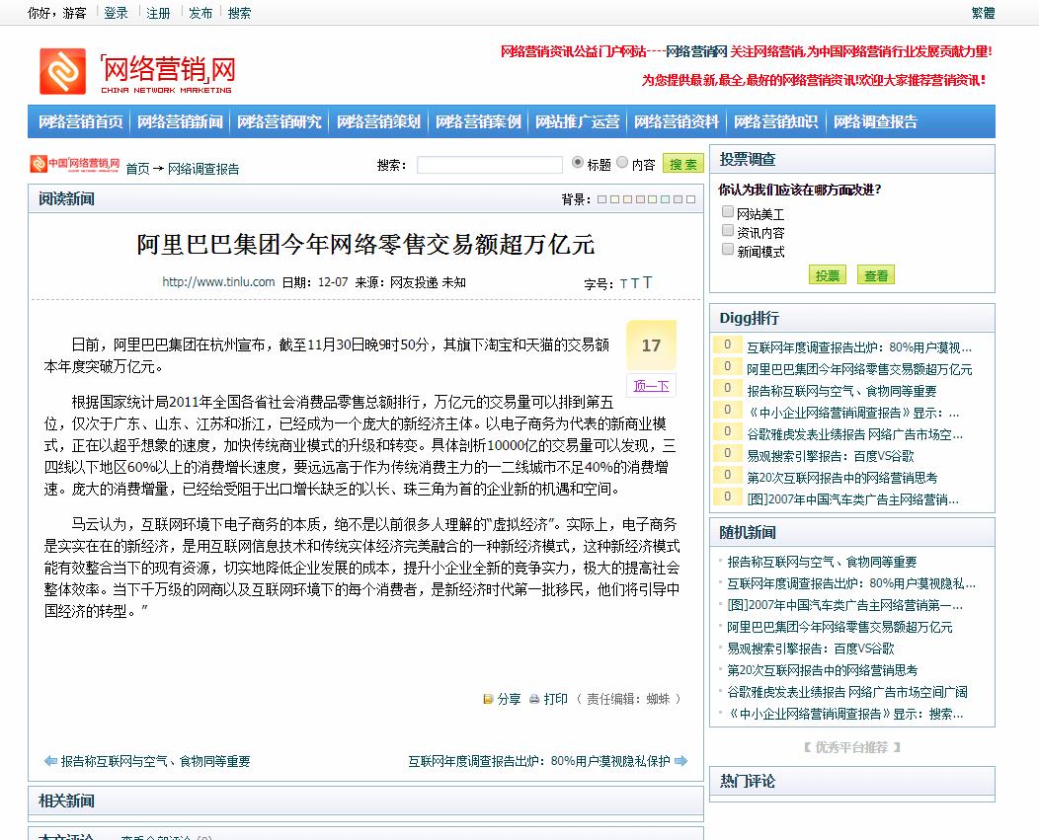Click the top bar 搜索 link
This screenshot has height=840, width=1039.
(239, 13)
